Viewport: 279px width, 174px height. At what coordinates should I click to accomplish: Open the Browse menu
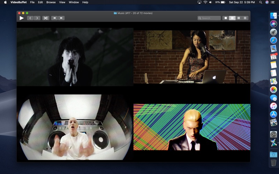51,2
